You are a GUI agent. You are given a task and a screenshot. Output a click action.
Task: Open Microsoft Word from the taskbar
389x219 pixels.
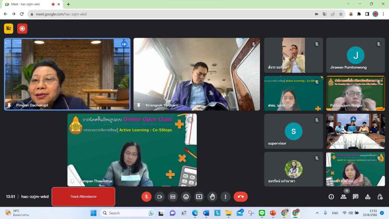click(206, 213)
